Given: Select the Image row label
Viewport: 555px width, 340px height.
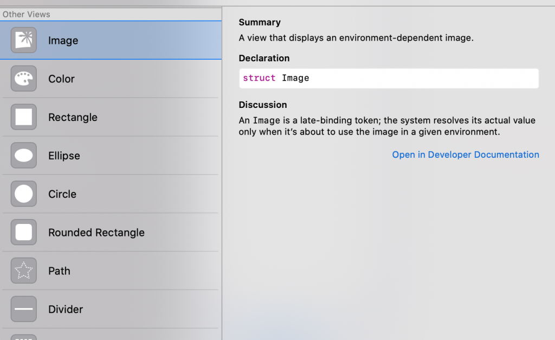Looking at the screenshot, I should click(63, 41).
